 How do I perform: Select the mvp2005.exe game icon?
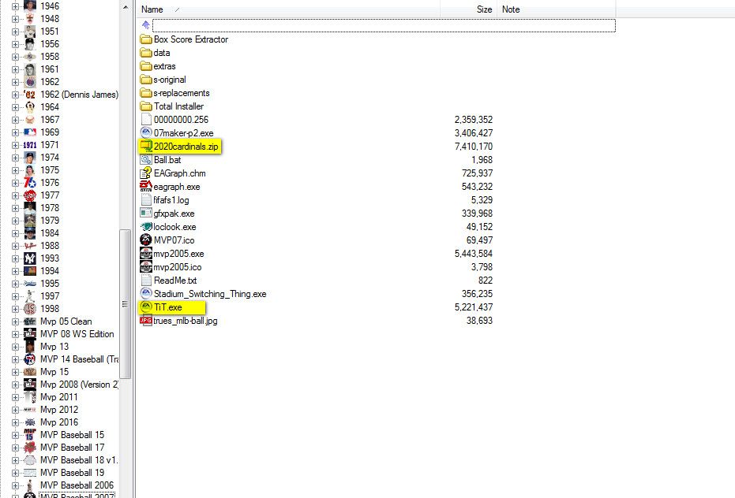pos(146,253)
